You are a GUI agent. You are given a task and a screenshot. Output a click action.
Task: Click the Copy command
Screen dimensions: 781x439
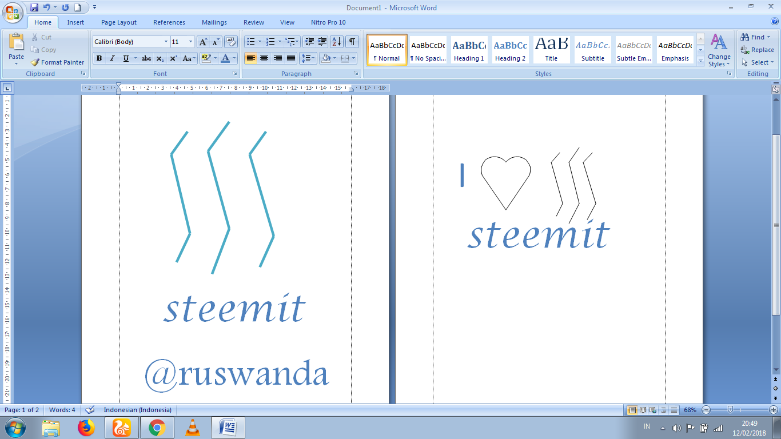pyautogui.click(x=43, y=50)
